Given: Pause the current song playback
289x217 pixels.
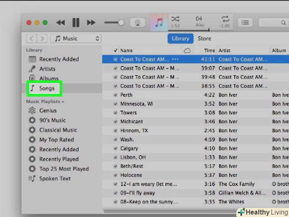Looking at the screenshot, I should pyautogui.click(x=75, y=23).
